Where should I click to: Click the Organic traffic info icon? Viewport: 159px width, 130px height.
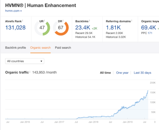pyautogui.click(x=30, y=72)
